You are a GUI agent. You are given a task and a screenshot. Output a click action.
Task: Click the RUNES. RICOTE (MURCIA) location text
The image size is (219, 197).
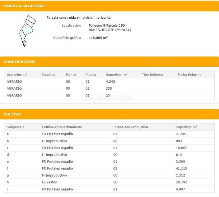tap(110, 30)
